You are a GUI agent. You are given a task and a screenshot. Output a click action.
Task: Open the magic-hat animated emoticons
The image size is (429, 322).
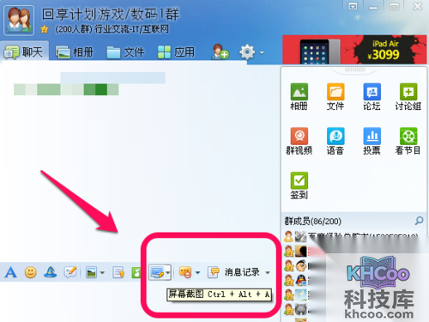coord(51,272)
